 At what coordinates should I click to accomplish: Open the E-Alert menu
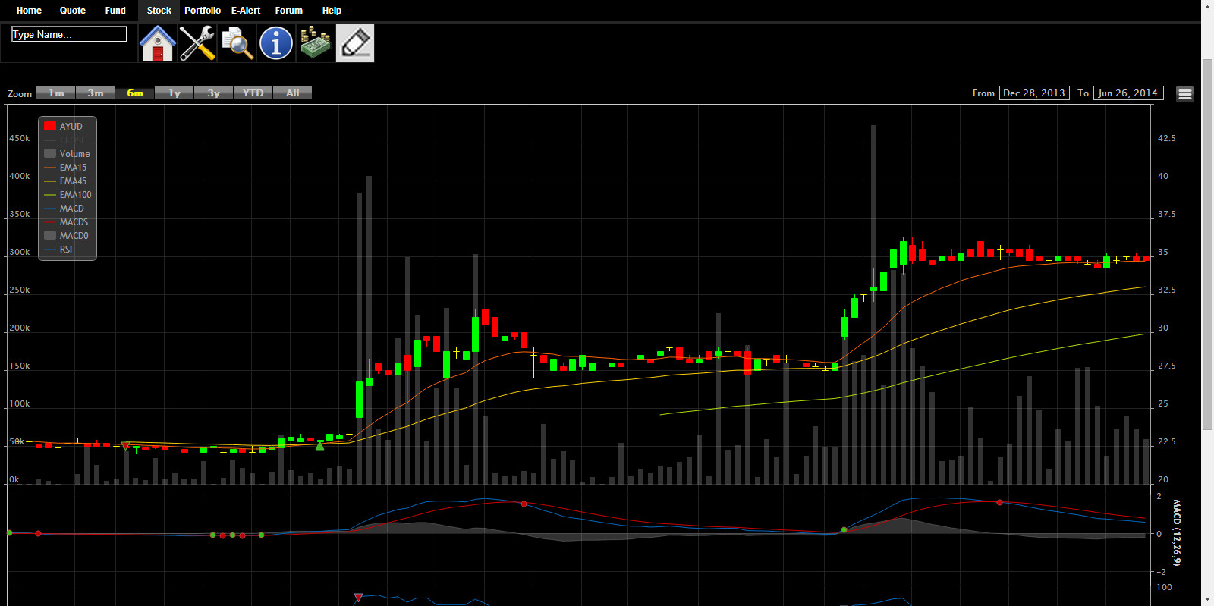[x=246, y=11]
